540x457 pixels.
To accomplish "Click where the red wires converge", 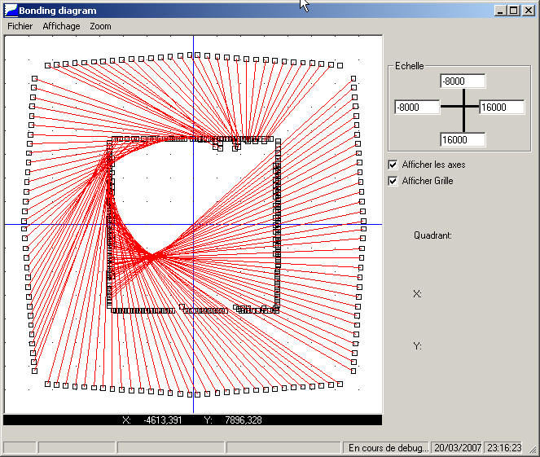I will [x=152, y=257].
